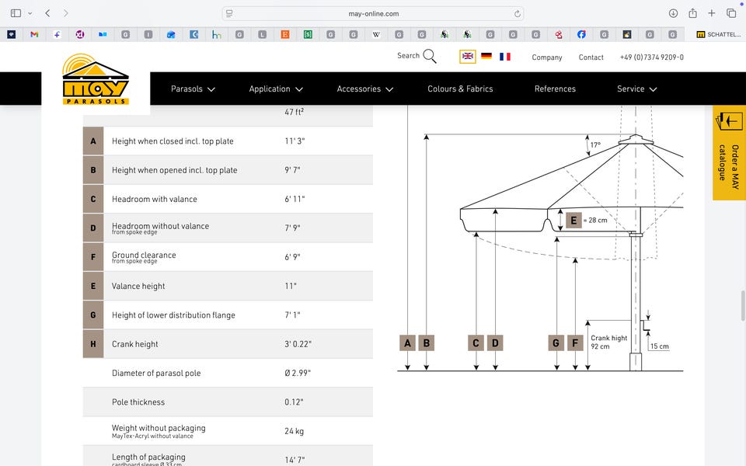The width and height of the screenshot is (746, 466).
Task: Open the site search magnifier
Action: coord(429,57)
